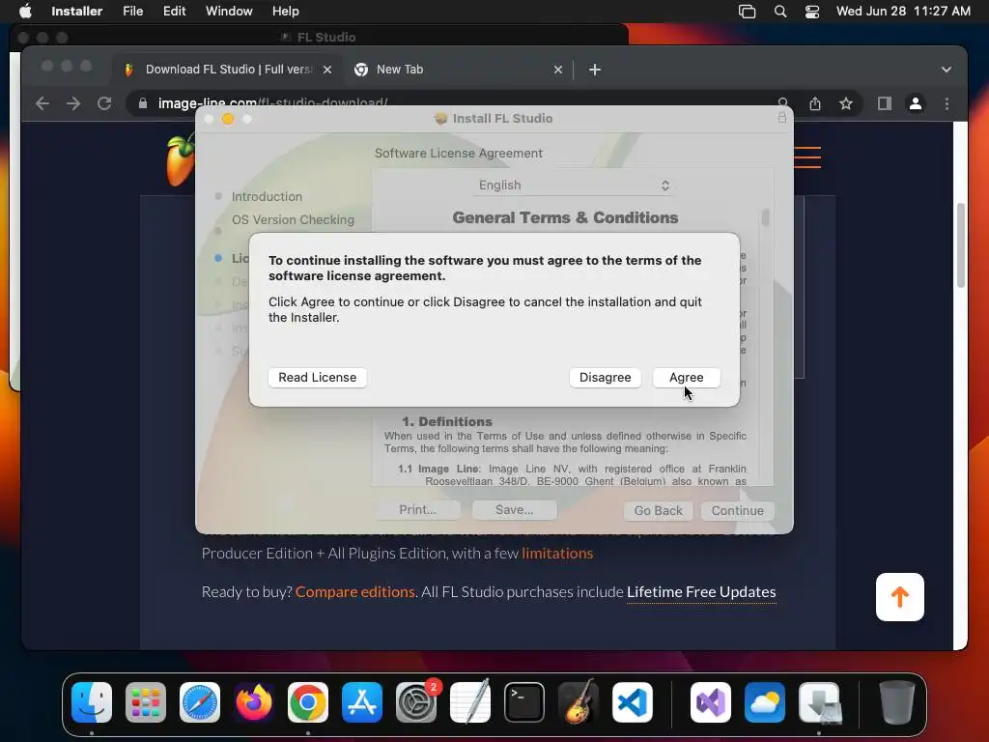Viewport: 989px width, 742px height.
Task: Open GarageBand from the Dock
Action: (579, 702)
